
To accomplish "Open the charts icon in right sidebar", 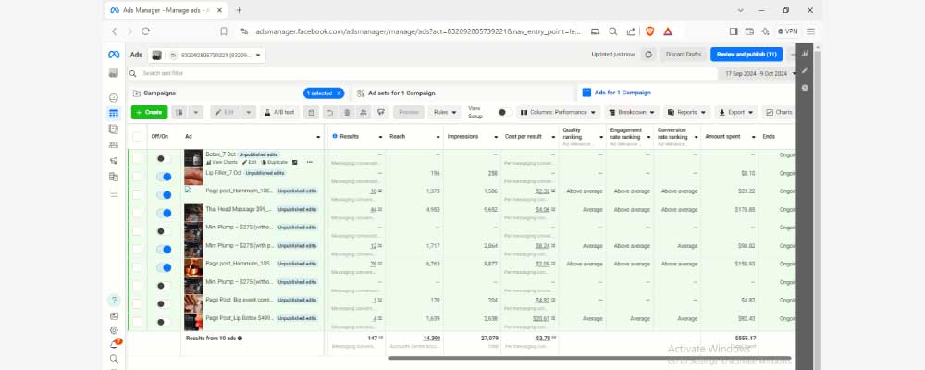I will (x=805, y=54).
